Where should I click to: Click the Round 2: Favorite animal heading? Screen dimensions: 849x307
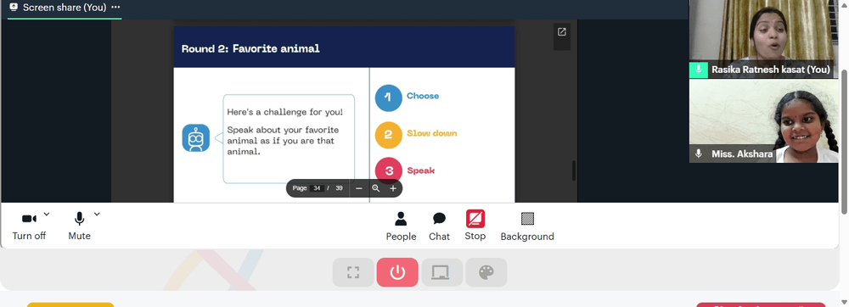tap(250, 48)
